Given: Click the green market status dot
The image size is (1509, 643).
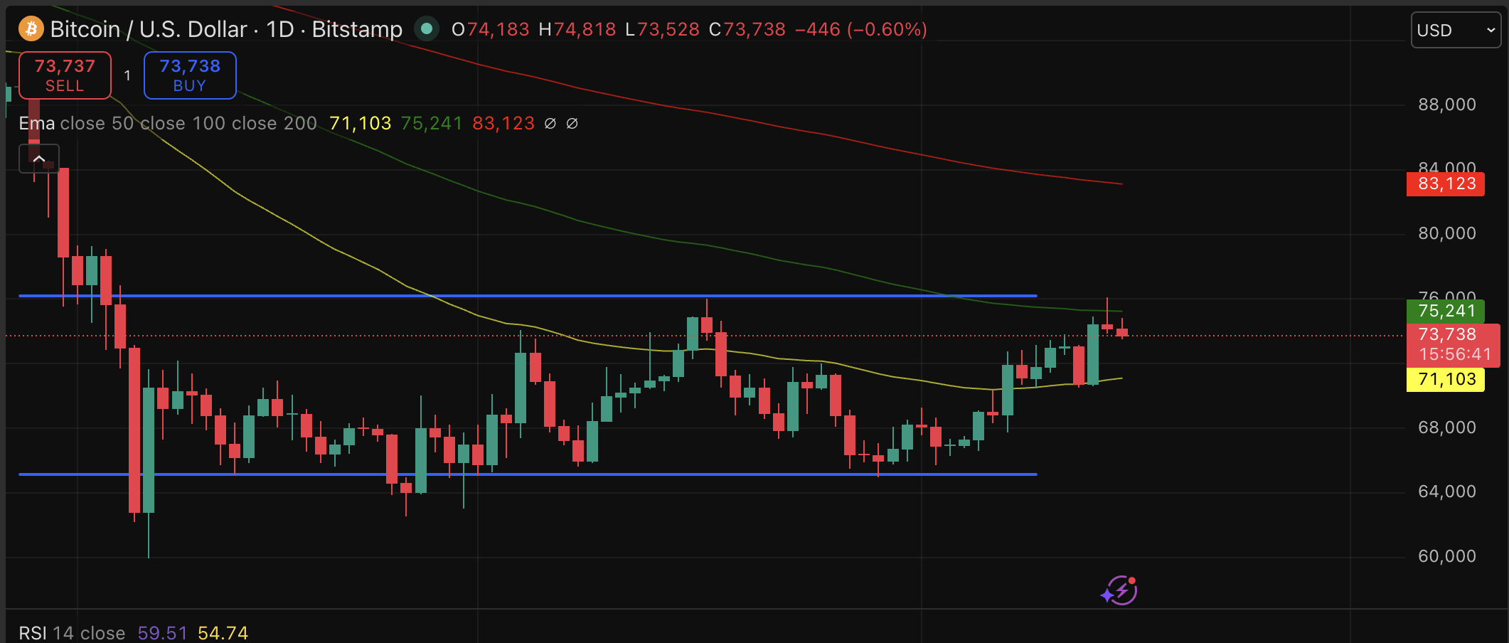Looking at the screenshot, I should [x=427, y=29].
